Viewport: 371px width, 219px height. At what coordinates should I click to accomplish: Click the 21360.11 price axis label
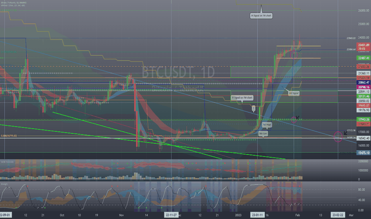pos(363,73)
